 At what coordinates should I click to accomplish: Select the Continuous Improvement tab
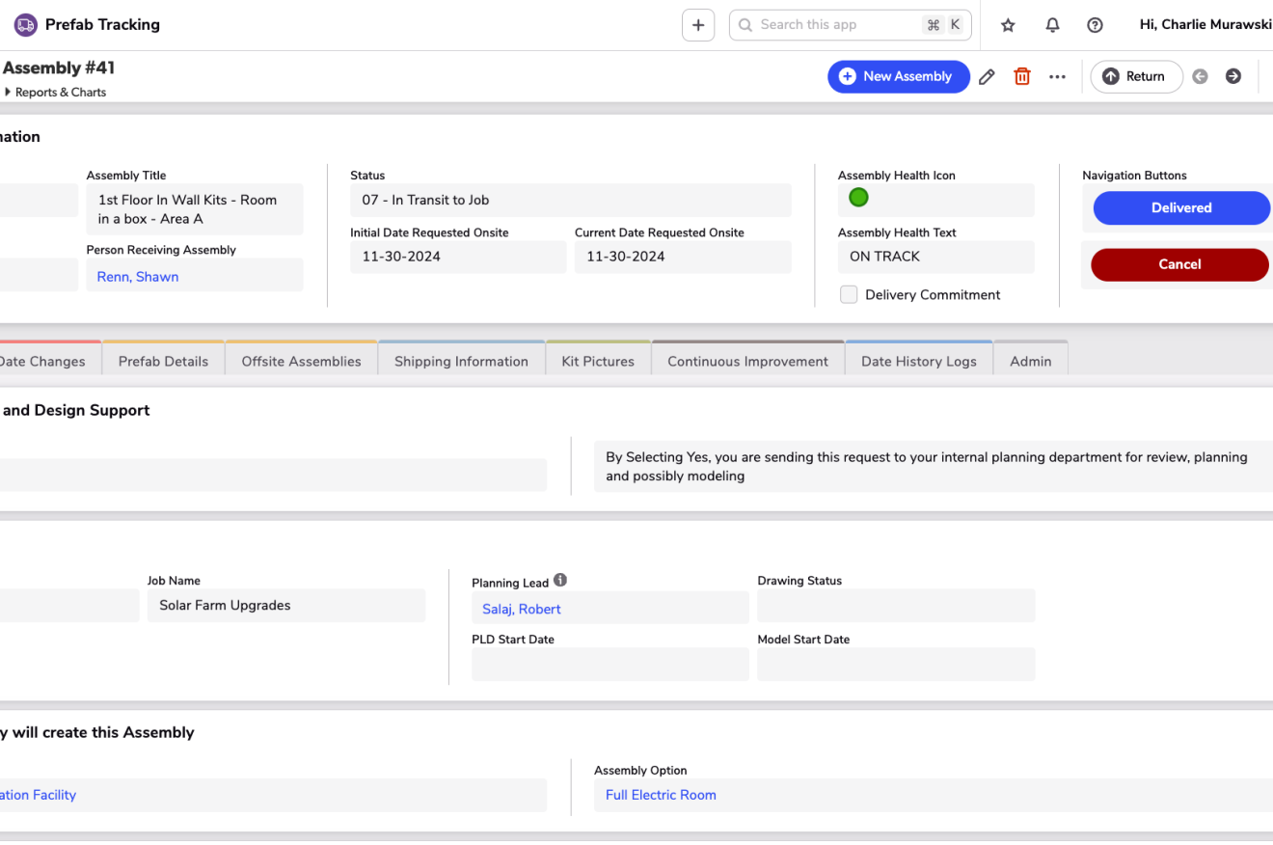747,362
